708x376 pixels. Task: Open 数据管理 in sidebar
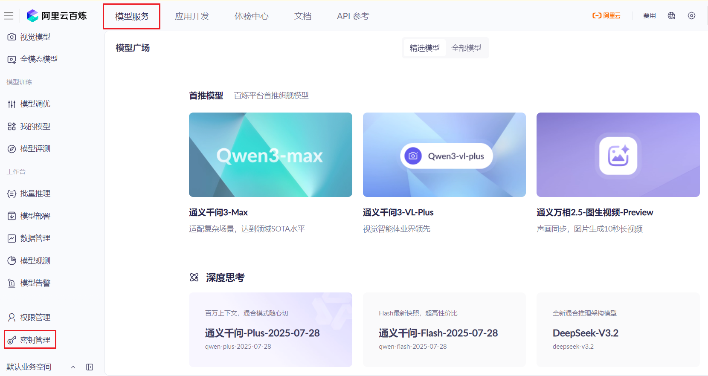coord(35,238)
